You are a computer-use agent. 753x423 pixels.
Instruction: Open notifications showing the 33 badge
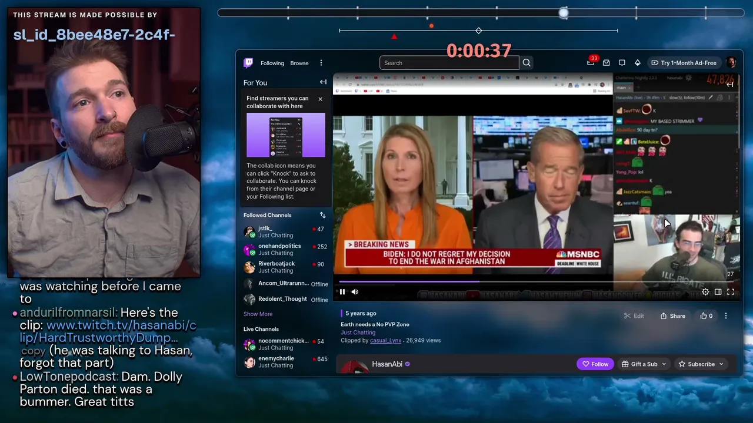591,62
